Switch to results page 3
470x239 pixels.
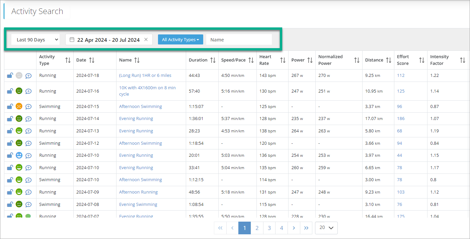click(269, 228)
